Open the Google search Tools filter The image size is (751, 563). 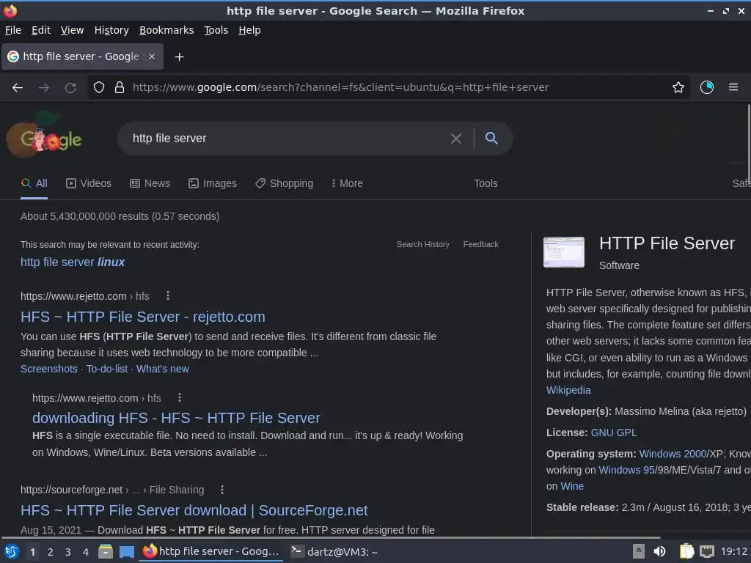[486, 183]
